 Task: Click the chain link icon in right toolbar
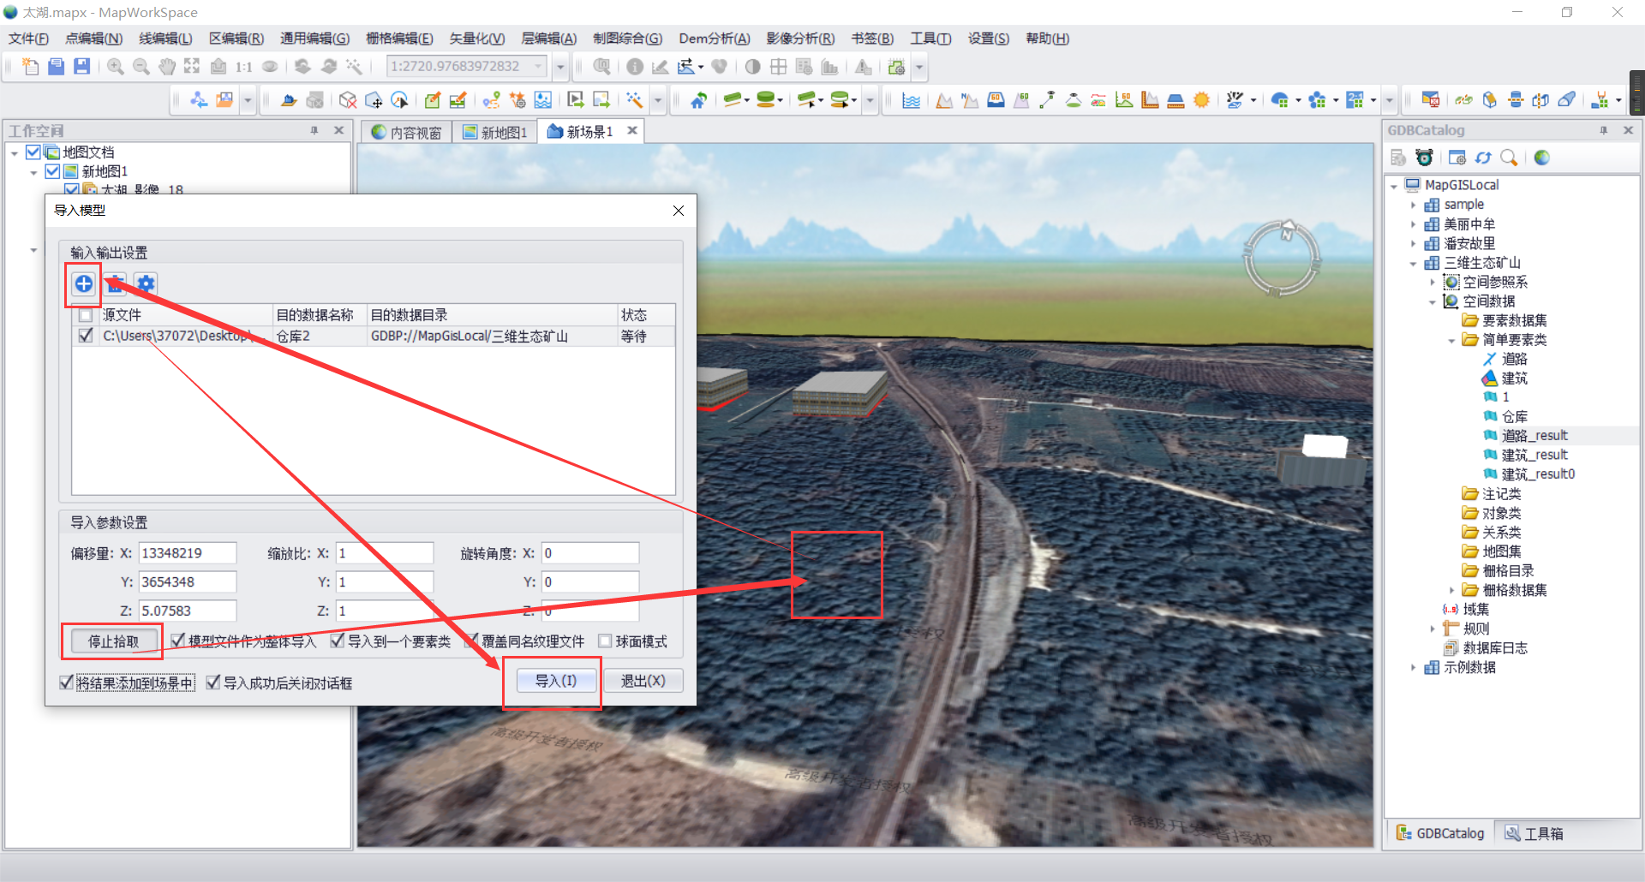point(1464,100)
